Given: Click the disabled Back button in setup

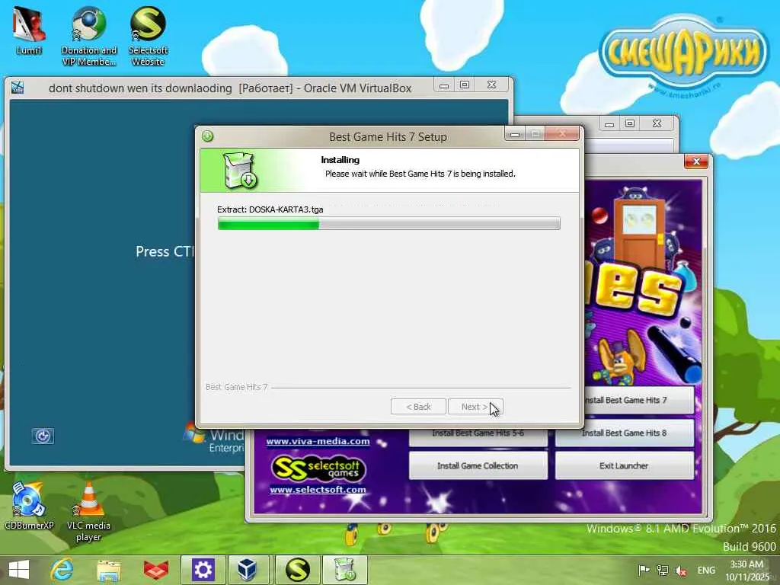Looking at the screenshot, I should click(418, 407).
